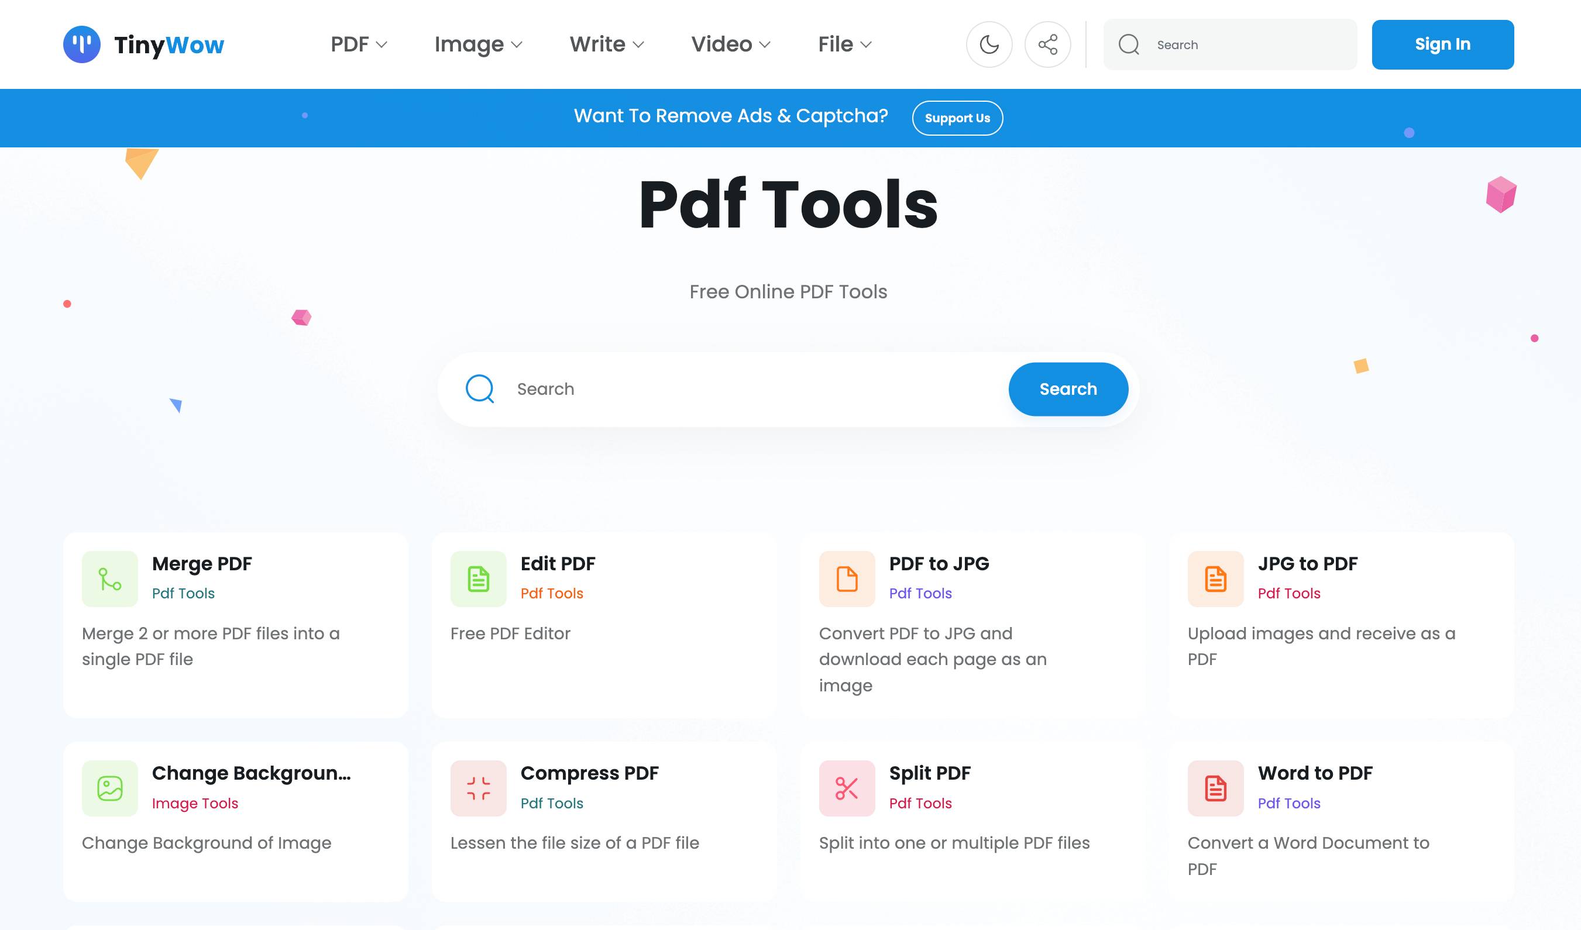Focus the header Search input field

coord(1249,44)
